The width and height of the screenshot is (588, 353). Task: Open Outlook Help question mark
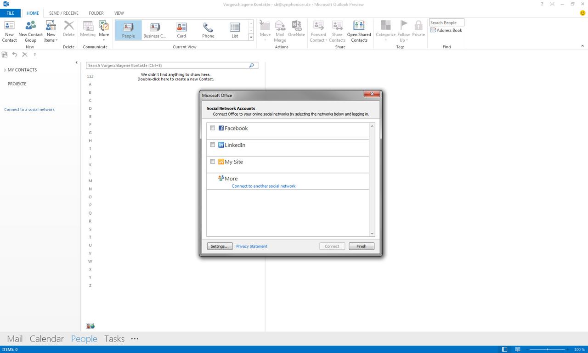(x=542, y=4)
